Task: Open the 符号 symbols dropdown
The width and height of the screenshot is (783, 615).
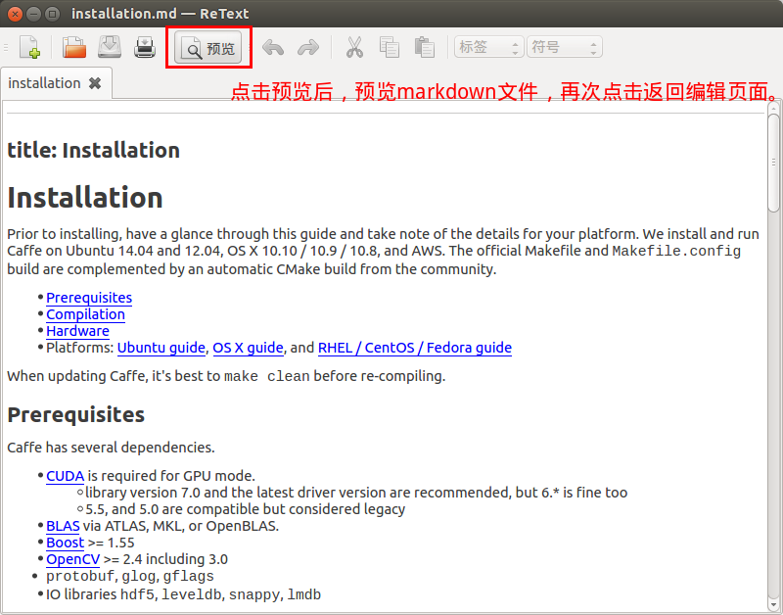Action: coord(565,47)
